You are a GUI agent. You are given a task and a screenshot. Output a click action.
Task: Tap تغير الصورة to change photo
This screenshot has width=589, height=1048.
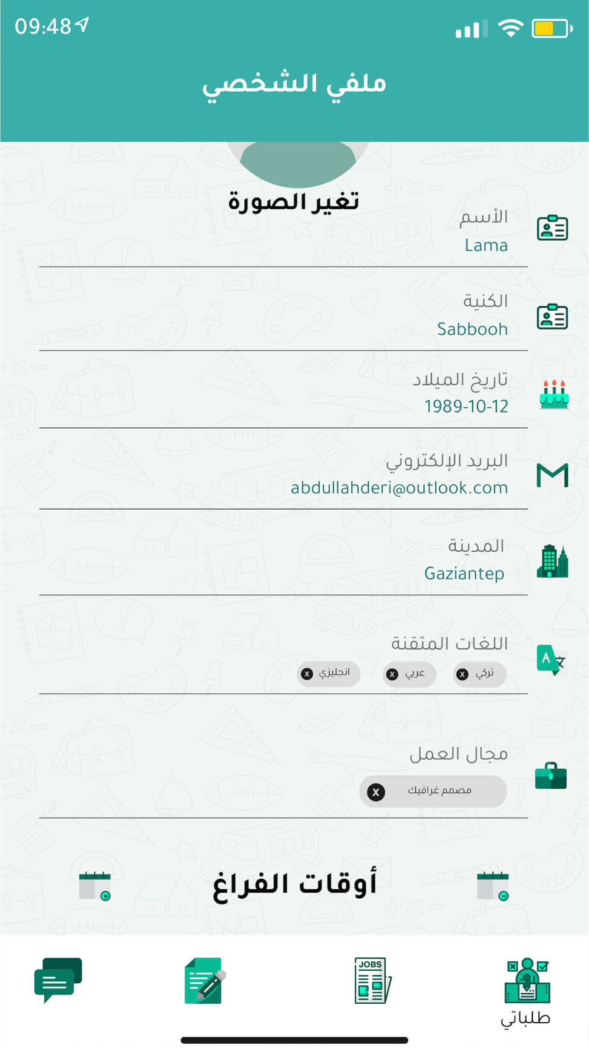coord(293,202)
